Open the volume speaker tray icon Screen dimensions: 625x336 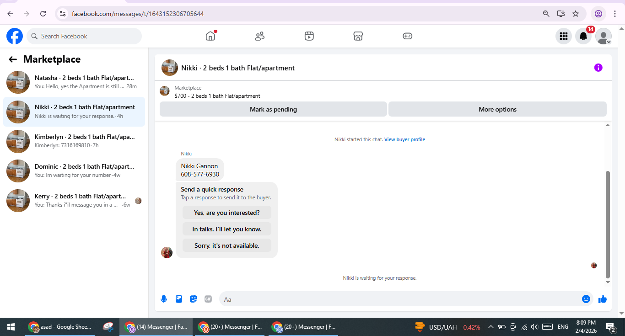534,327
